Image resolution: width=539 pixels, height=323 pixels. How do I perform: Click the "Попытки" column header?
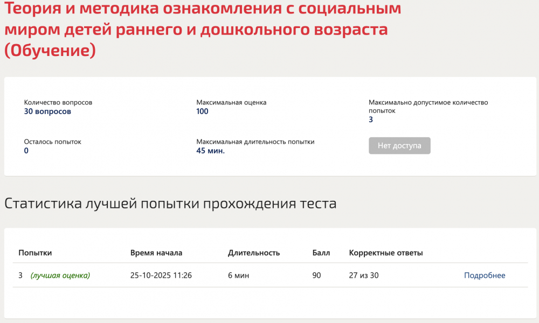(x=35, y=253)
